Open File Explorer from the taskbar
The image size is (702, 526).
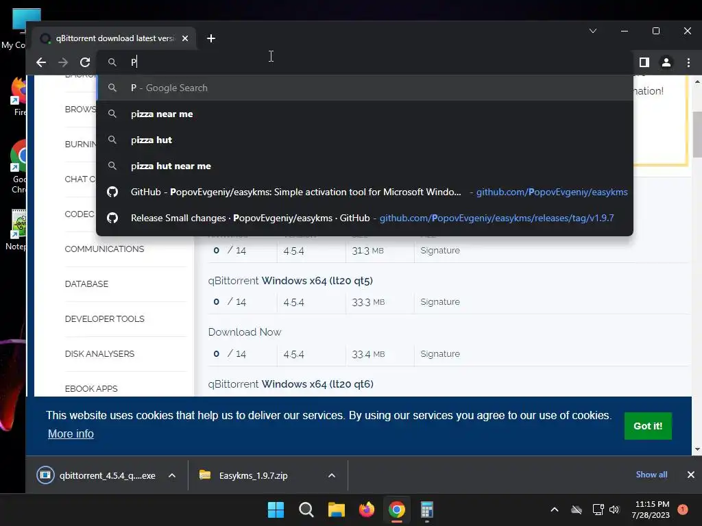pos(336,510)
